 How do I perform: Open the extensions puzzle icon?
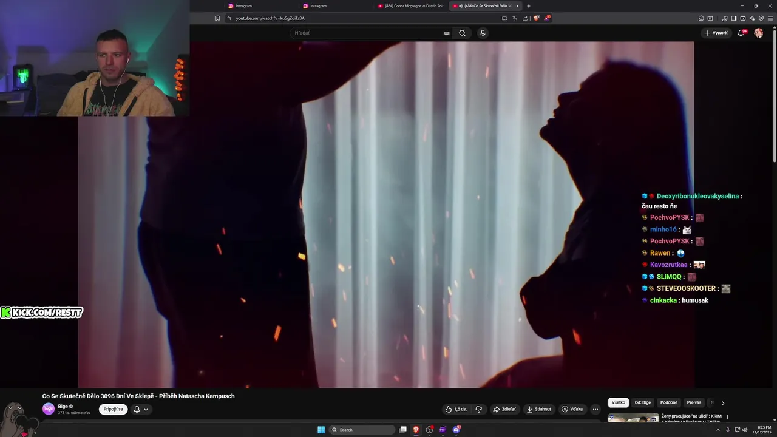[701, 18]
